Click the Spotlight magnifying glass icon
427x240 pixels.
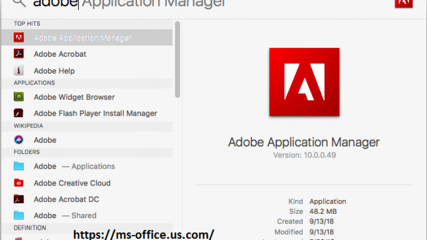point(19,3)
